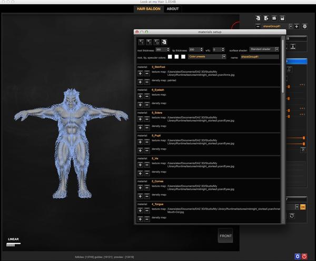
Task: Pick the root color swatch
Action: click(170, 57)
